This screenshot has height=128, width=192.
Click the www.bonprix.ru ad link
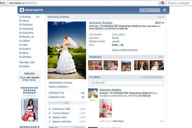coord(29,96)
